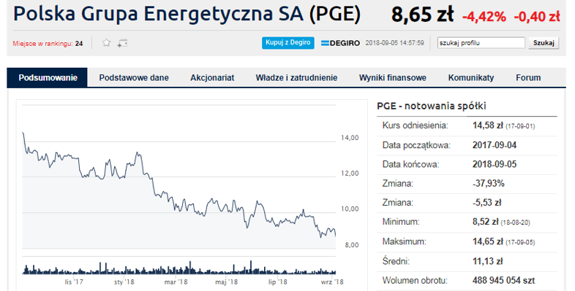Viewport: 575px width, 291px height.
Task: Focus the szukaj profilu search field
Action: (481, 43)
